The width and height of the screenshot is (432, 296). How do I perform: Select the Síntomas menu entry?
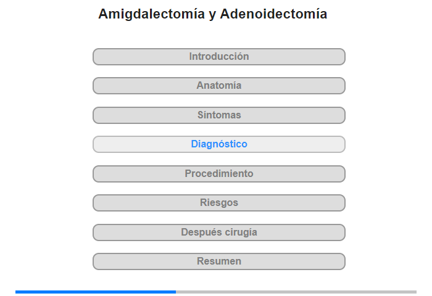[x=218, y=115]
